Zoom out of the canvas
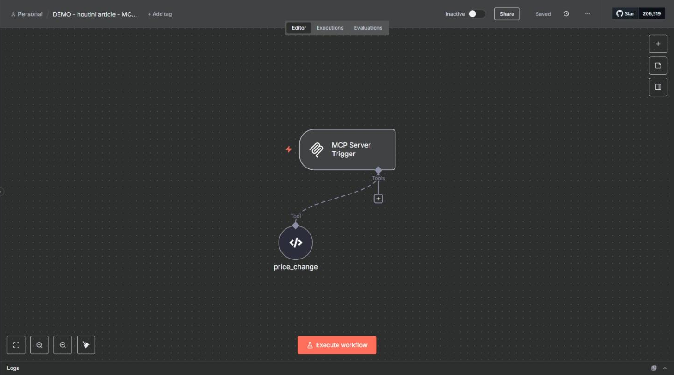 tap(63, 345)
